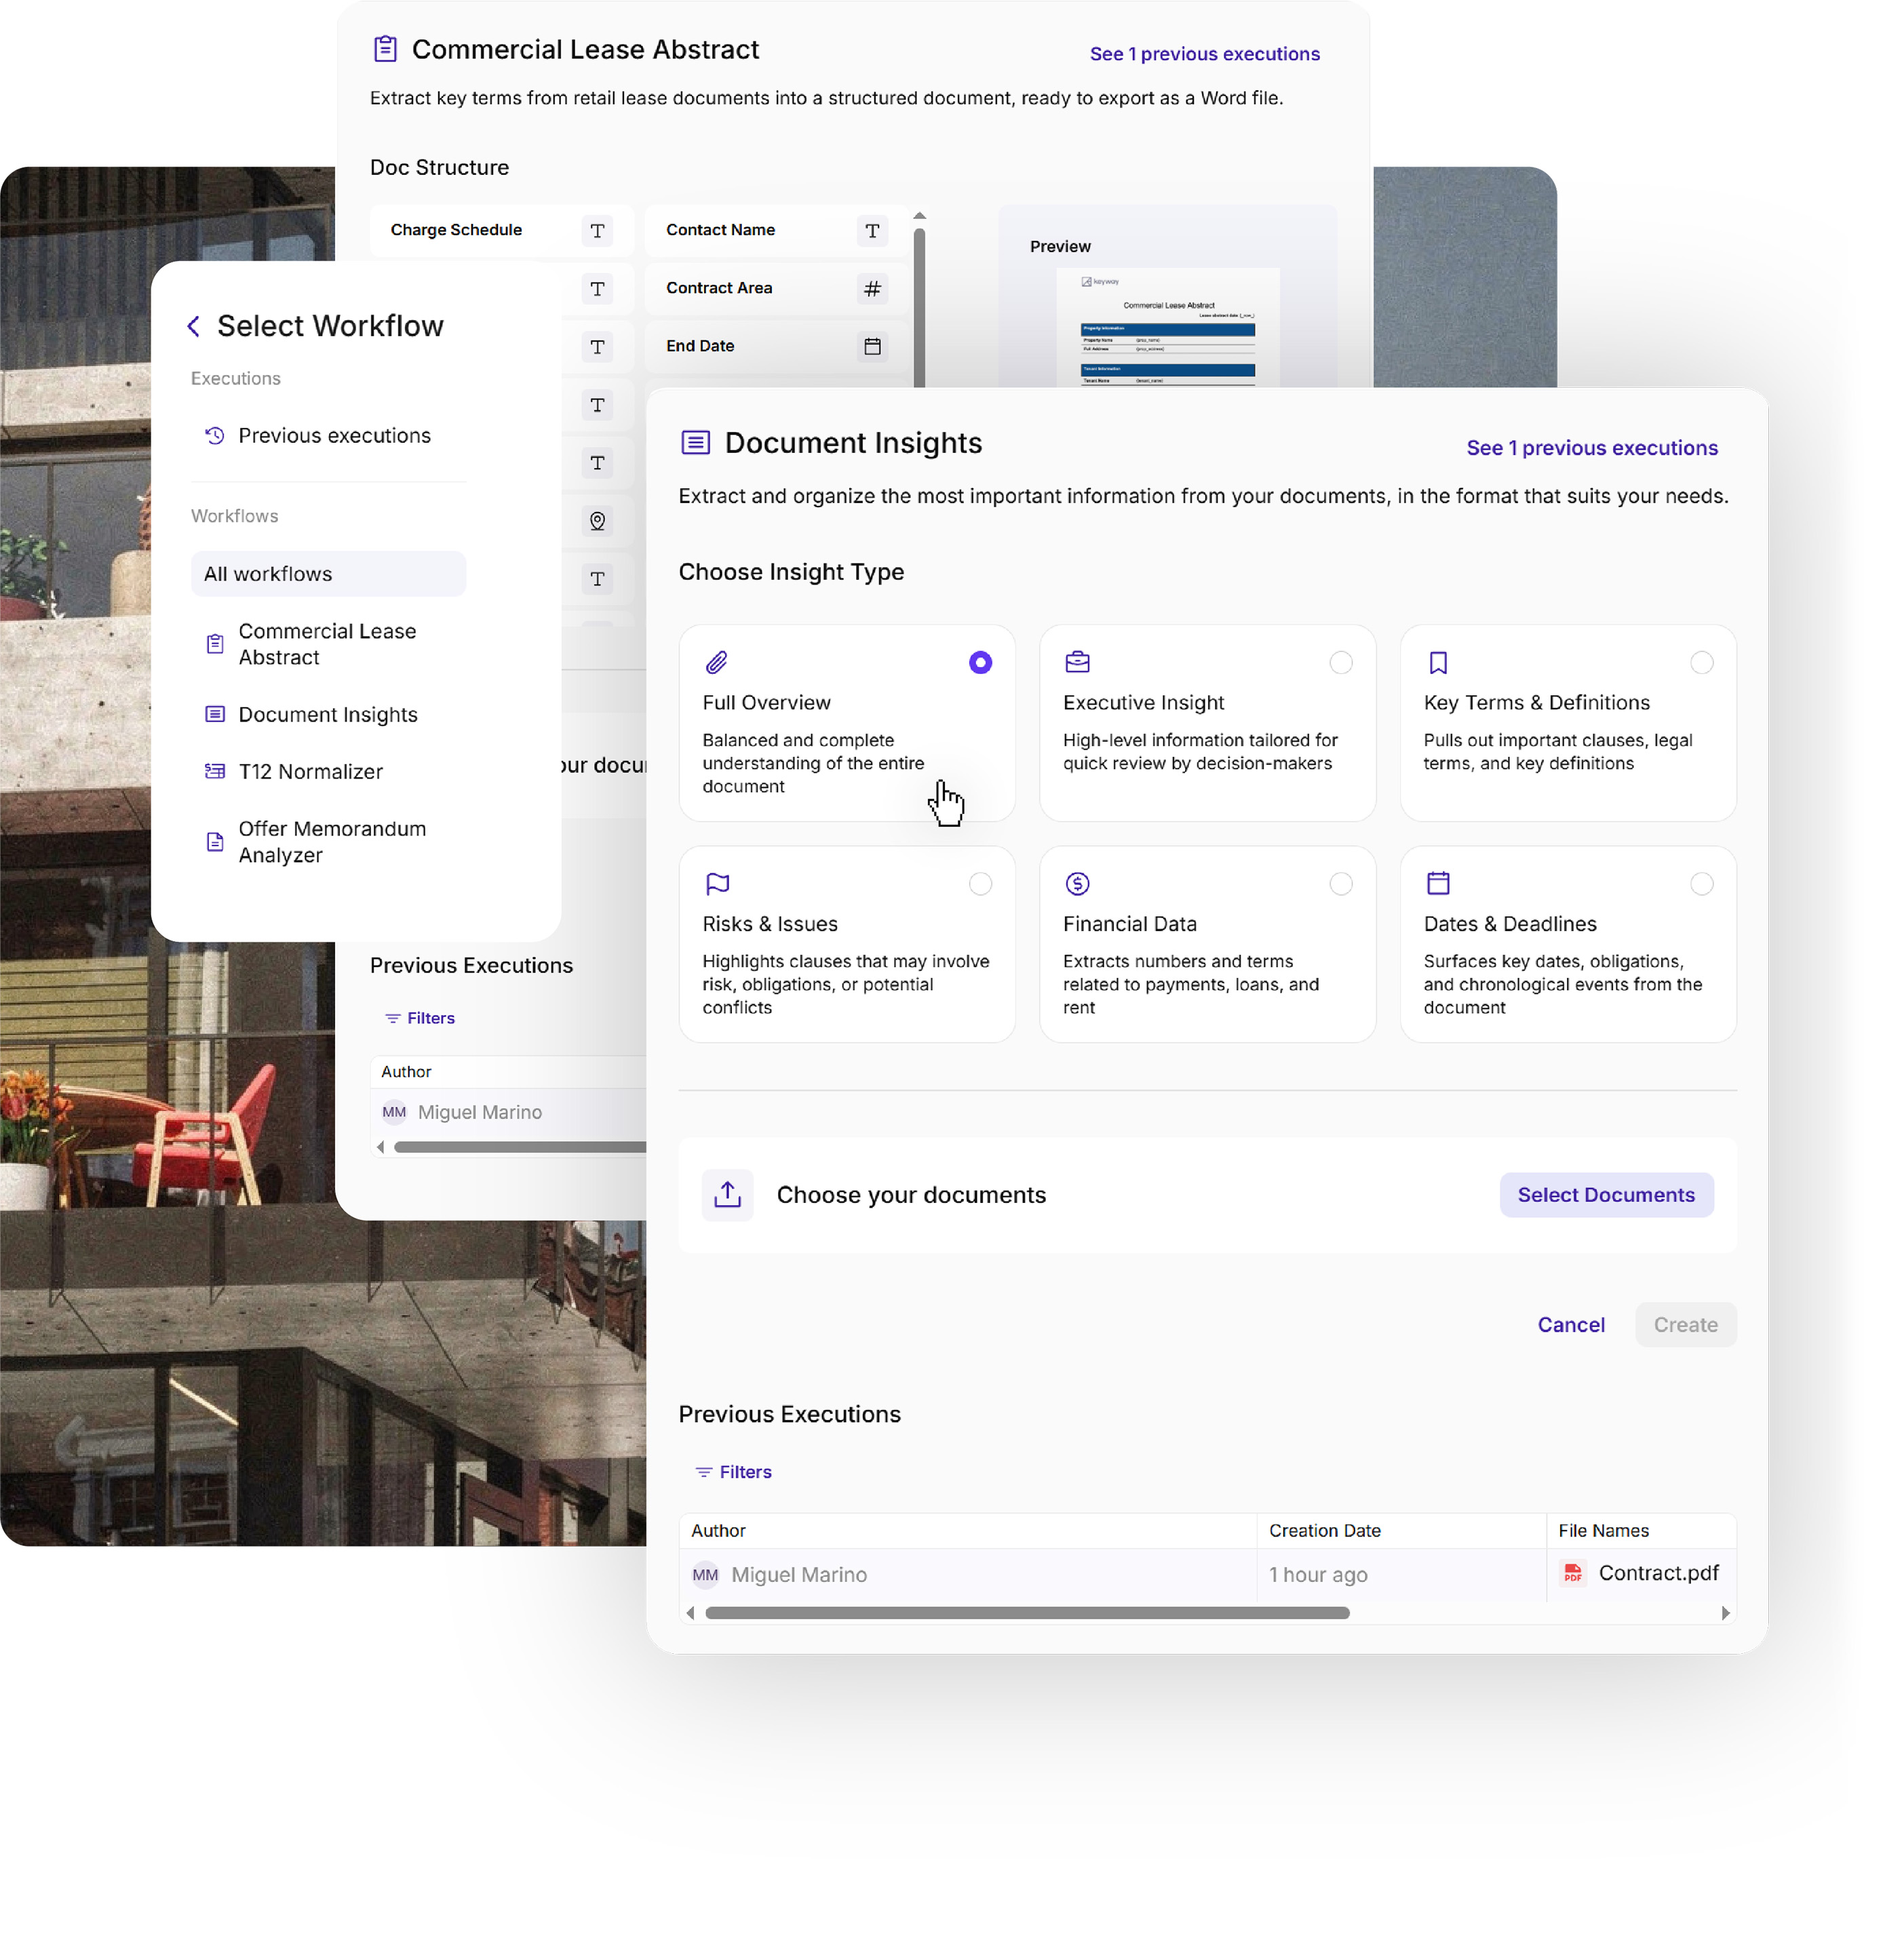Screen dimensions: 1904x1955
Task: Open Previous executions in the sidebar
Action: 334,436
